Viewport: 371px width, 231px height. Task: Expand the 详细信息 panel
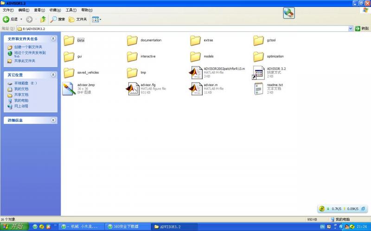tap(53, 120)
